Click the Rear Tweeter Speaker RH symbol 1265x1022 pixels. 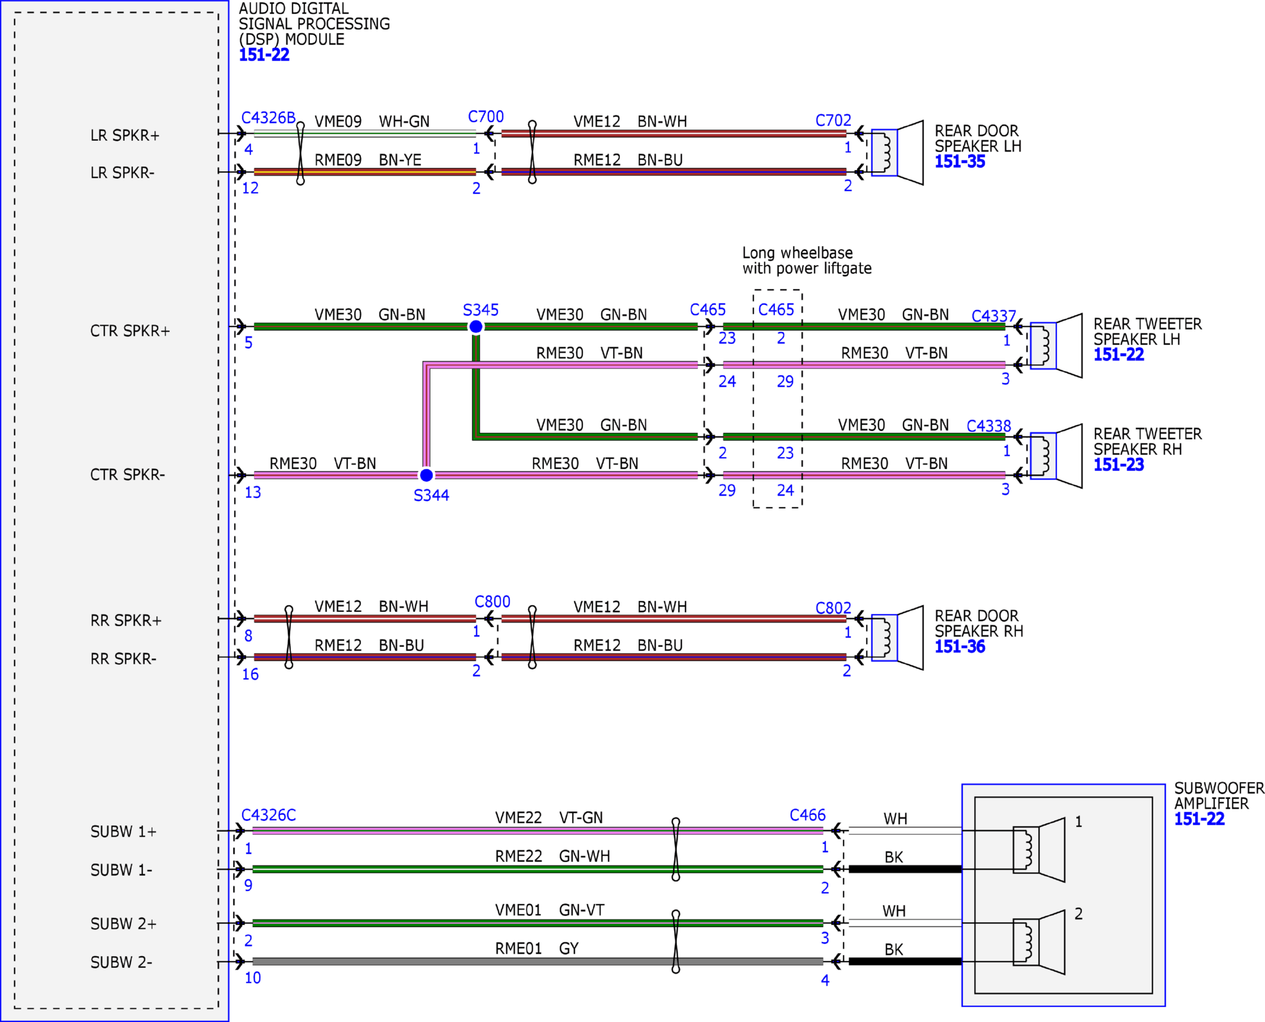tap(1055, 456)
